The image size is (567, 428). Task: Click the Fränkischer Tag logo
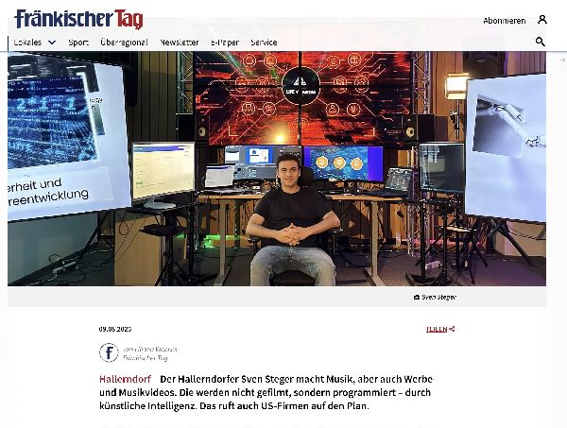coord(78,19)
